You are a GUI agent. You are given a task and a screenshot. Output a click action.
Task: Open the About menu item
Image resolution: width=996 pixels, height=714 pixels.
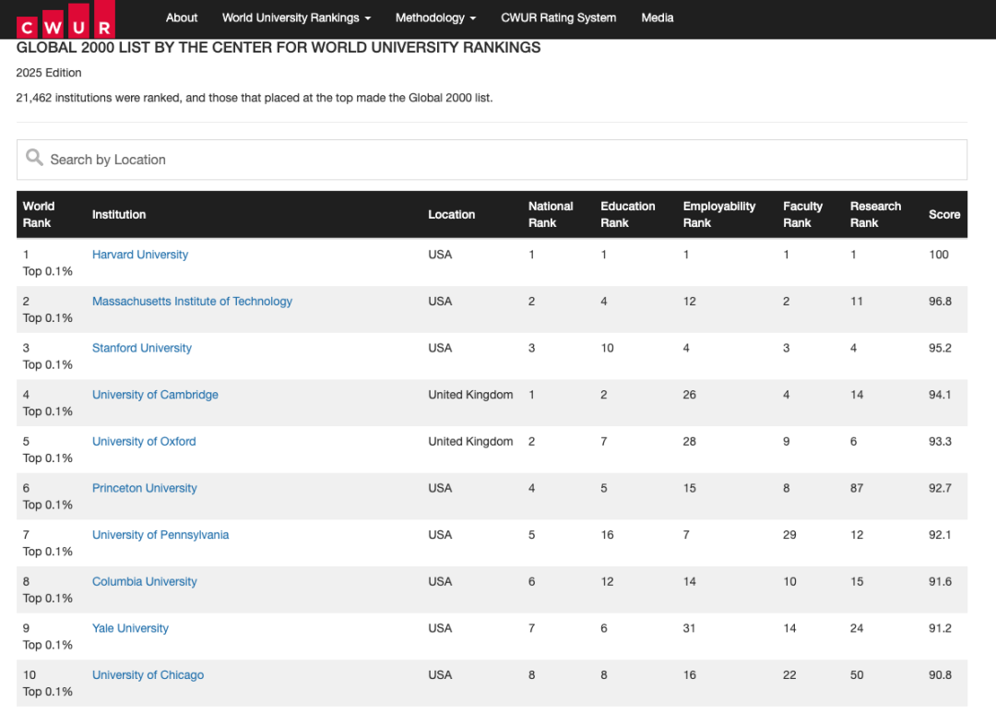coord(182,18)
